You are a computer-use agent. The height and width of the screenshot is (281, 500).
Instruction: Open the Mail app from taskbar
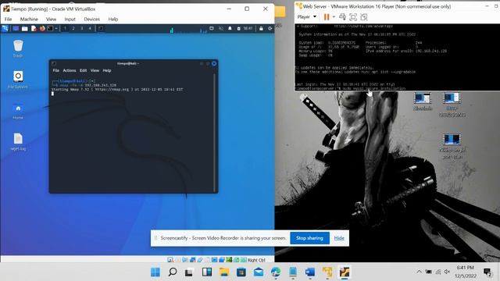(259, 272)
